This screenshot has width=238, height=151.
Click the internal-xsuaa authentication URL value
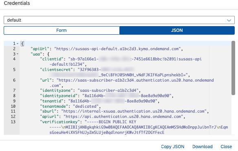tap(134, 111)
